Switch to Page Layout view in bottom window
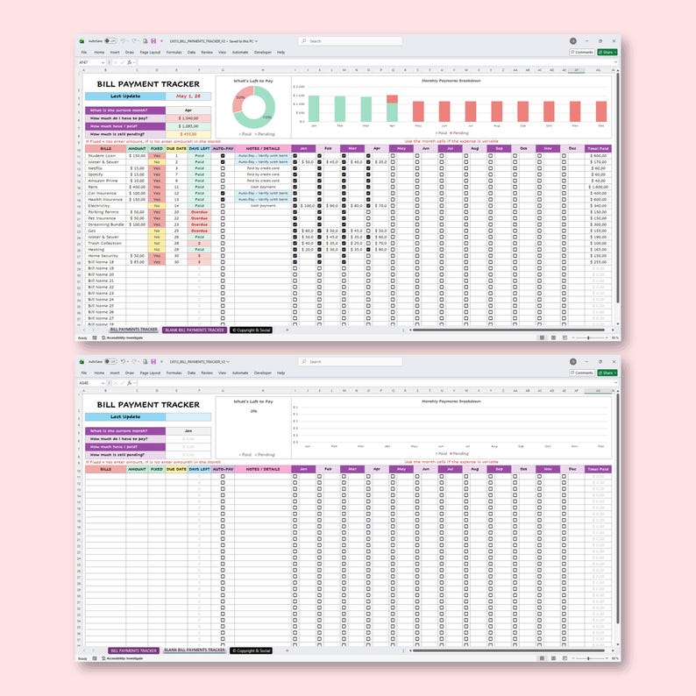The image size is (696, 696). tap(553, 658)
